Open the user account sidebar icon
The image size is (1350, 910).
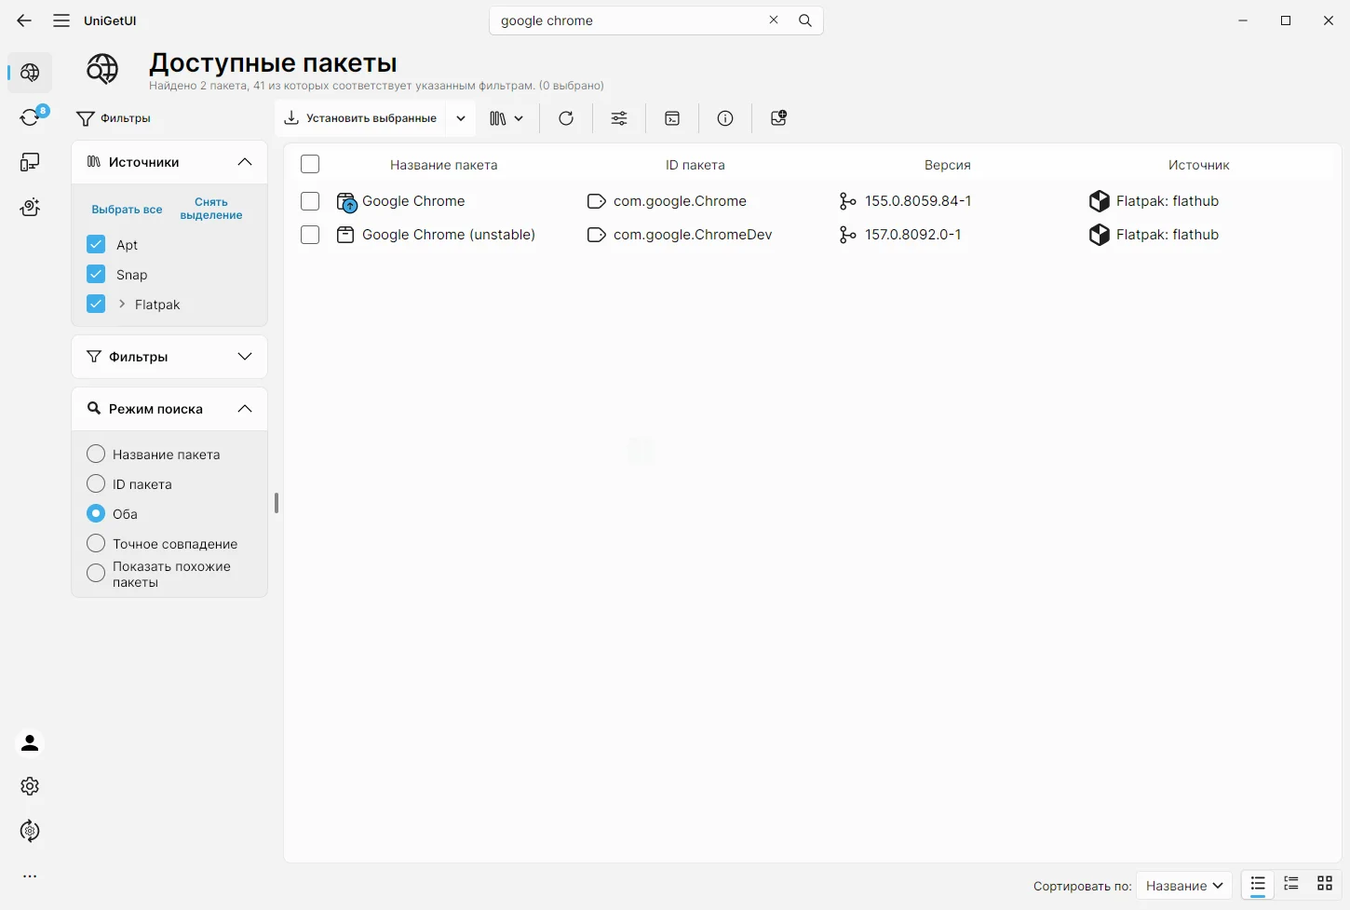(30, 742)
